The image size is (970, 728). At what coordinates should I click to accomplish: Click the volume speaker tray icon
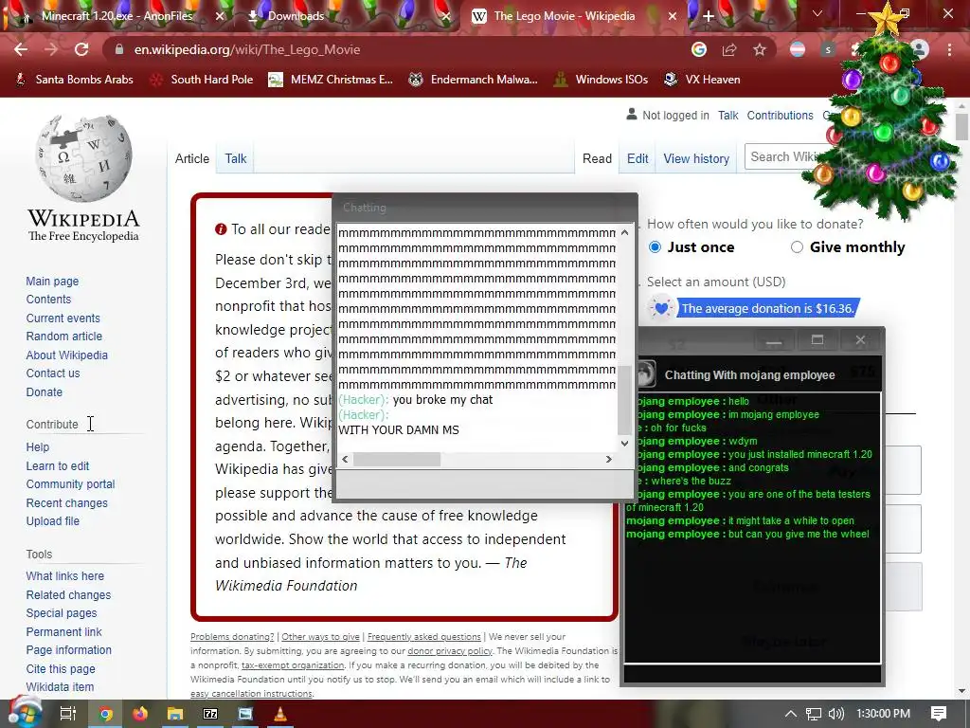[x=836, y=714]
